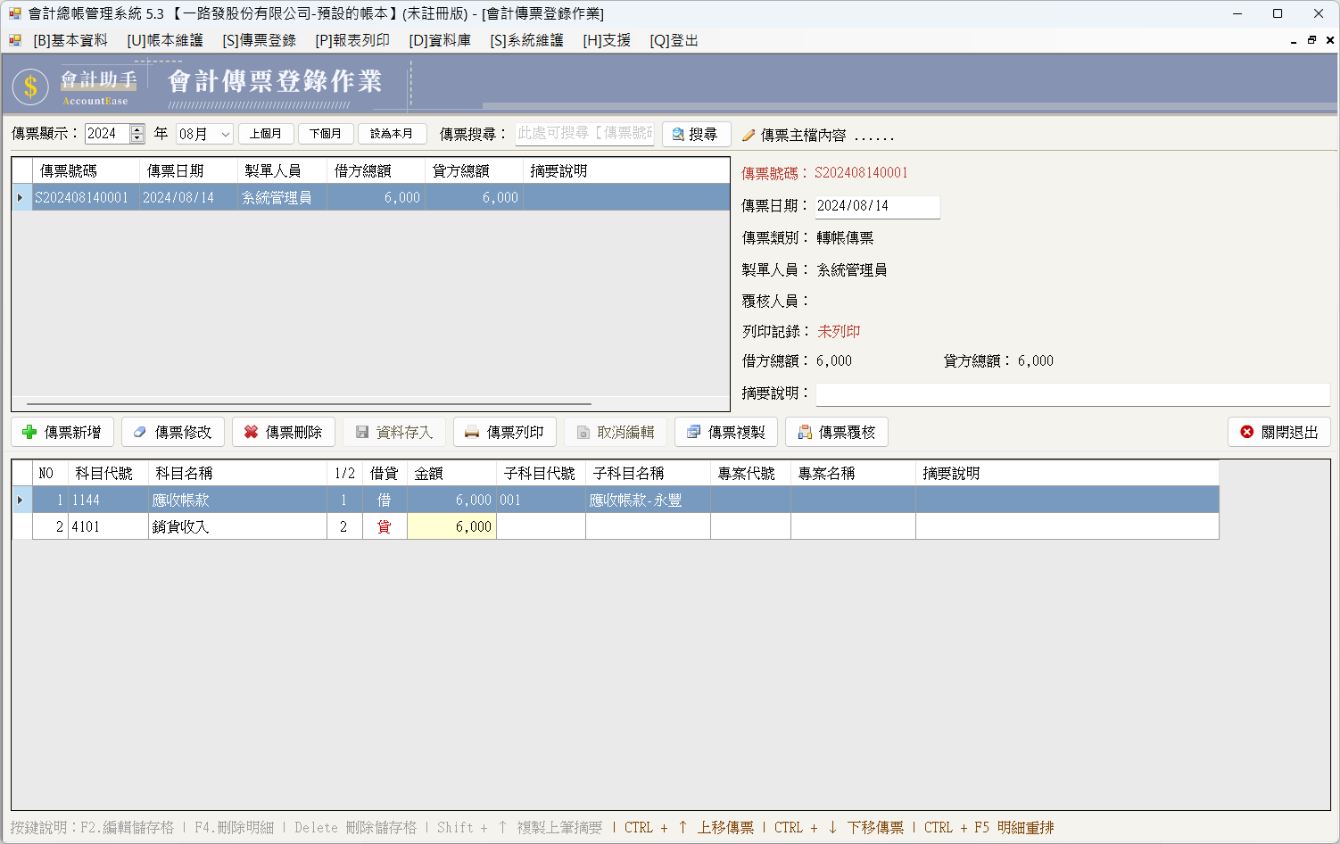Click the document icon of 取消編輯

[583, 432]
